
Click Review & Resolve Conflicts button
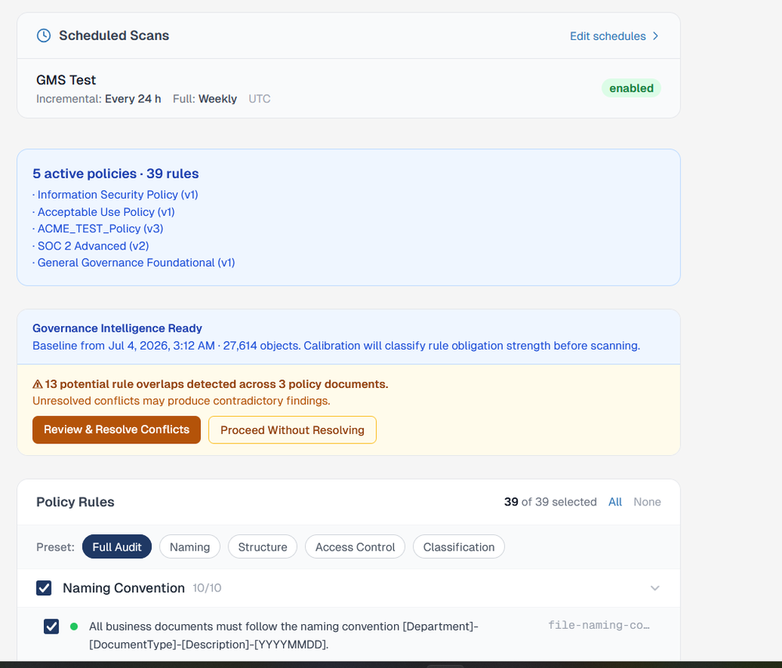[x=117, y=429]
